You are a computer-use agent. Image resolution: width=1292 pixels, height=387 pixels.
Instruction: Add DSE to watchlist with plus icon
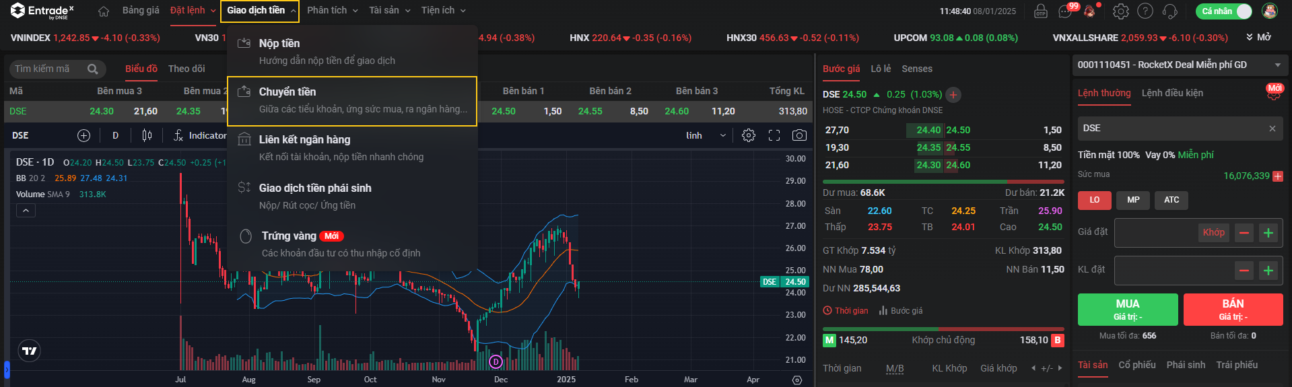[x=953, y=95]
